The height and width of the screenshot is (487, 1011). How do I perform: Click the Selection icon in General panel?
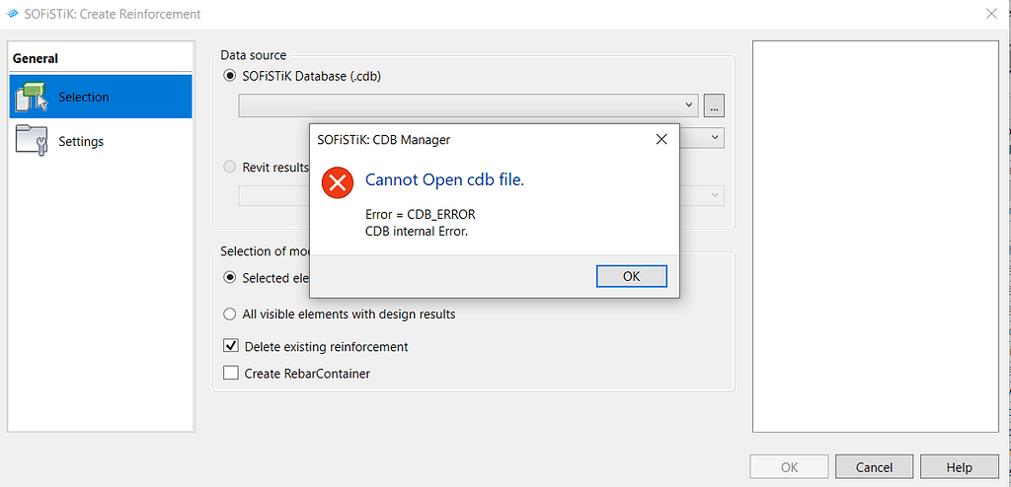coord(32,97)
